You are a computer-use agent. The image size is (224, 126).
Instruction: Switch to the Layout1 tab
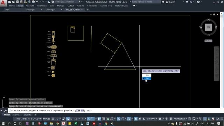tap(17, 115)
